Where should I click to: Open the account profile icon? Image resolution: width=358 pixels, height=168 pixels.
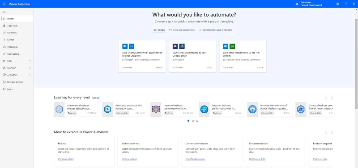[354, 4]
